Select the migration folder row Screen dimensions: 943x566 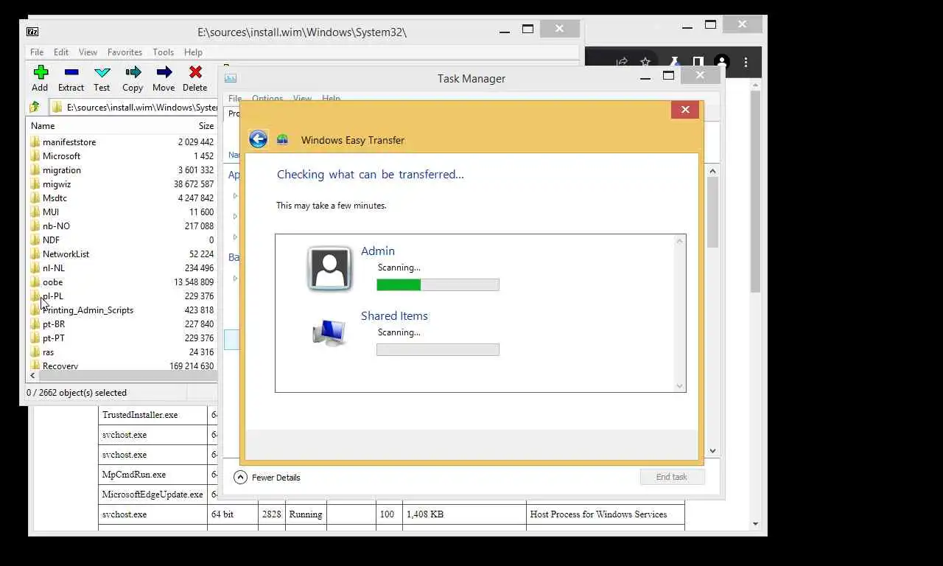coord(122,170)
